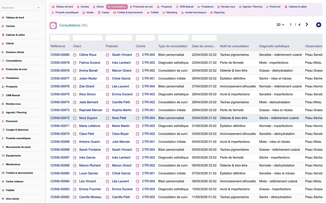Click the Reporting pie chart icon in top bar
Viewport: 326px width, 203px height.
pos(212,12)
